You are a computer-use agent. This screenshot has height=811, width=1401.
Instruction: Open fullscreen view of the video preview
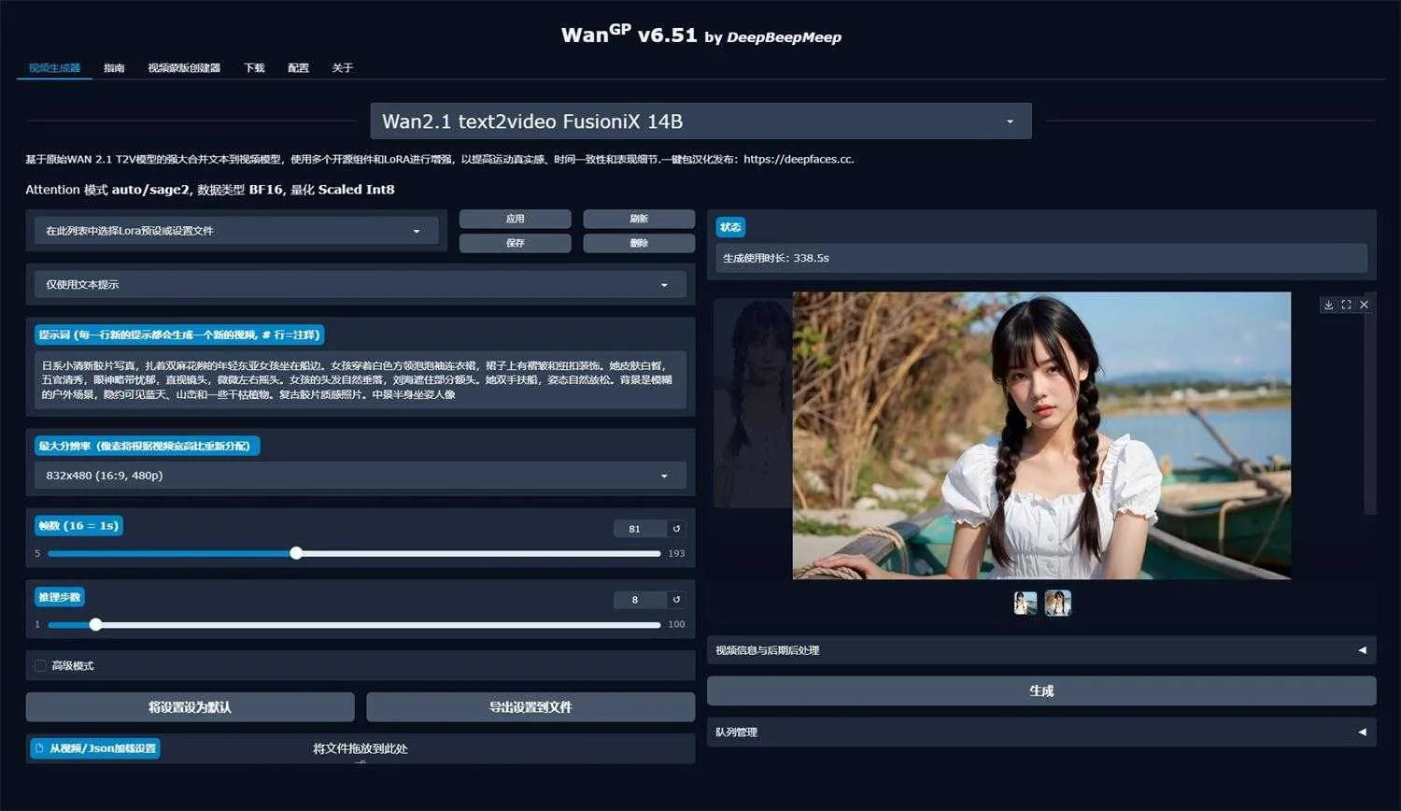tap(1346, 305)
